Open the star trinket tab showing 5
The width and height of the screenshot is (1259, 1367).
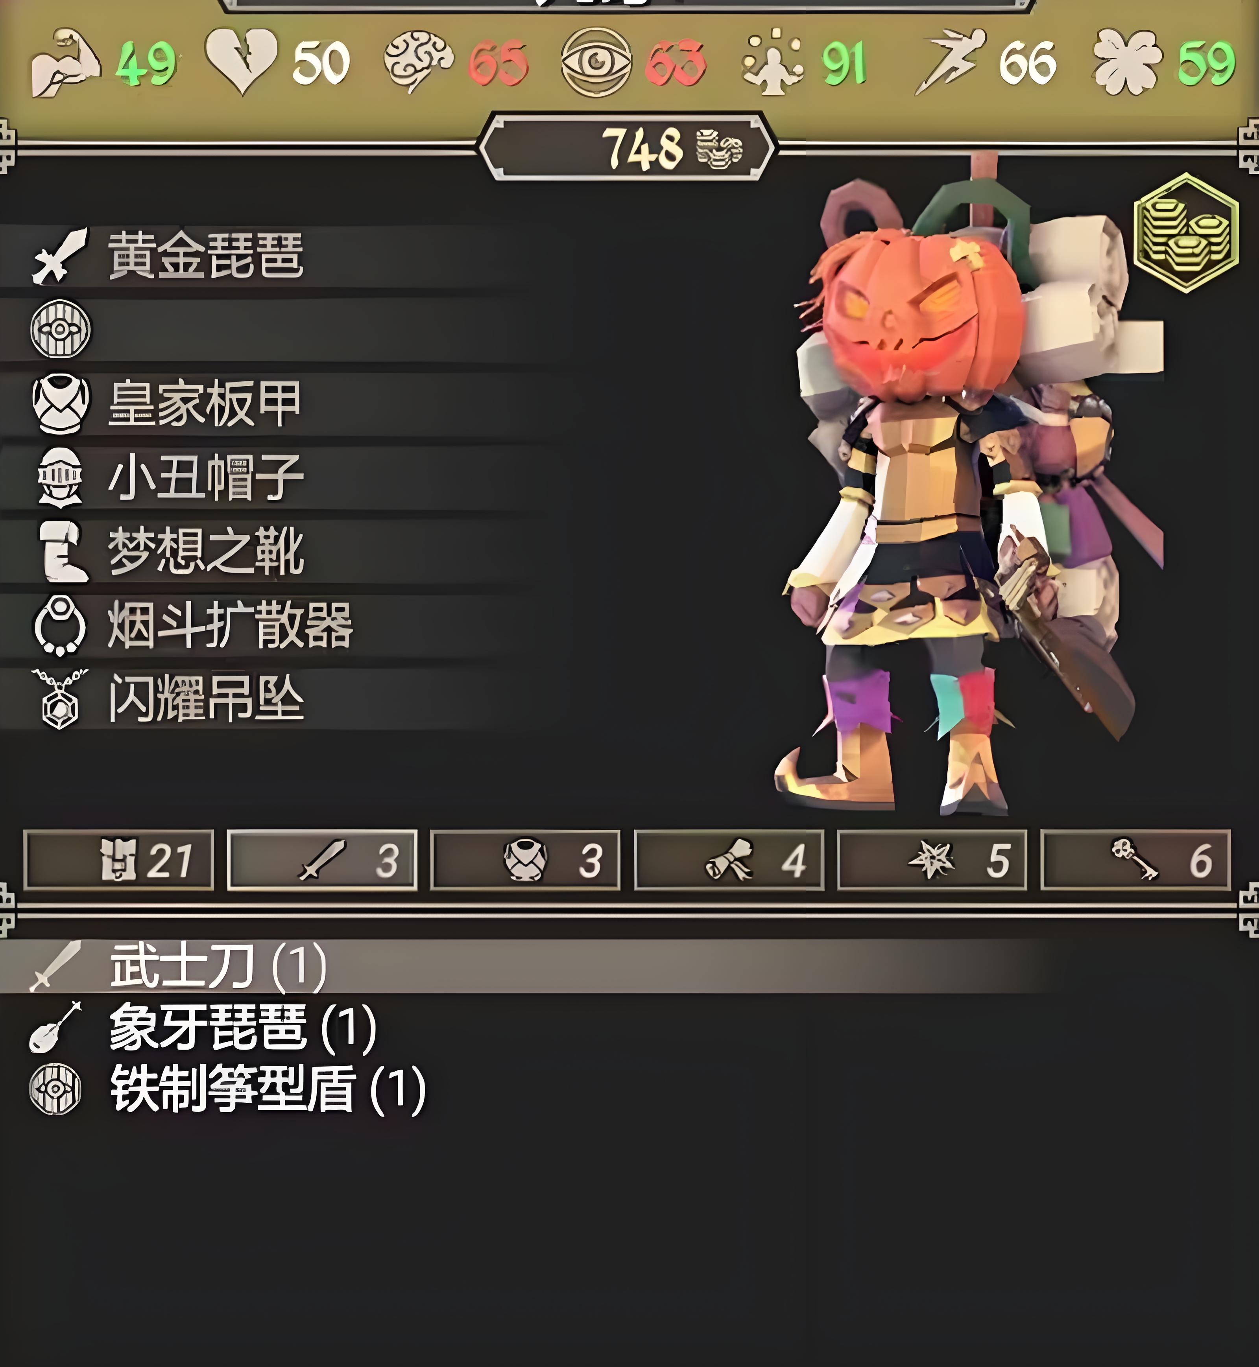[x=932, y=860]
